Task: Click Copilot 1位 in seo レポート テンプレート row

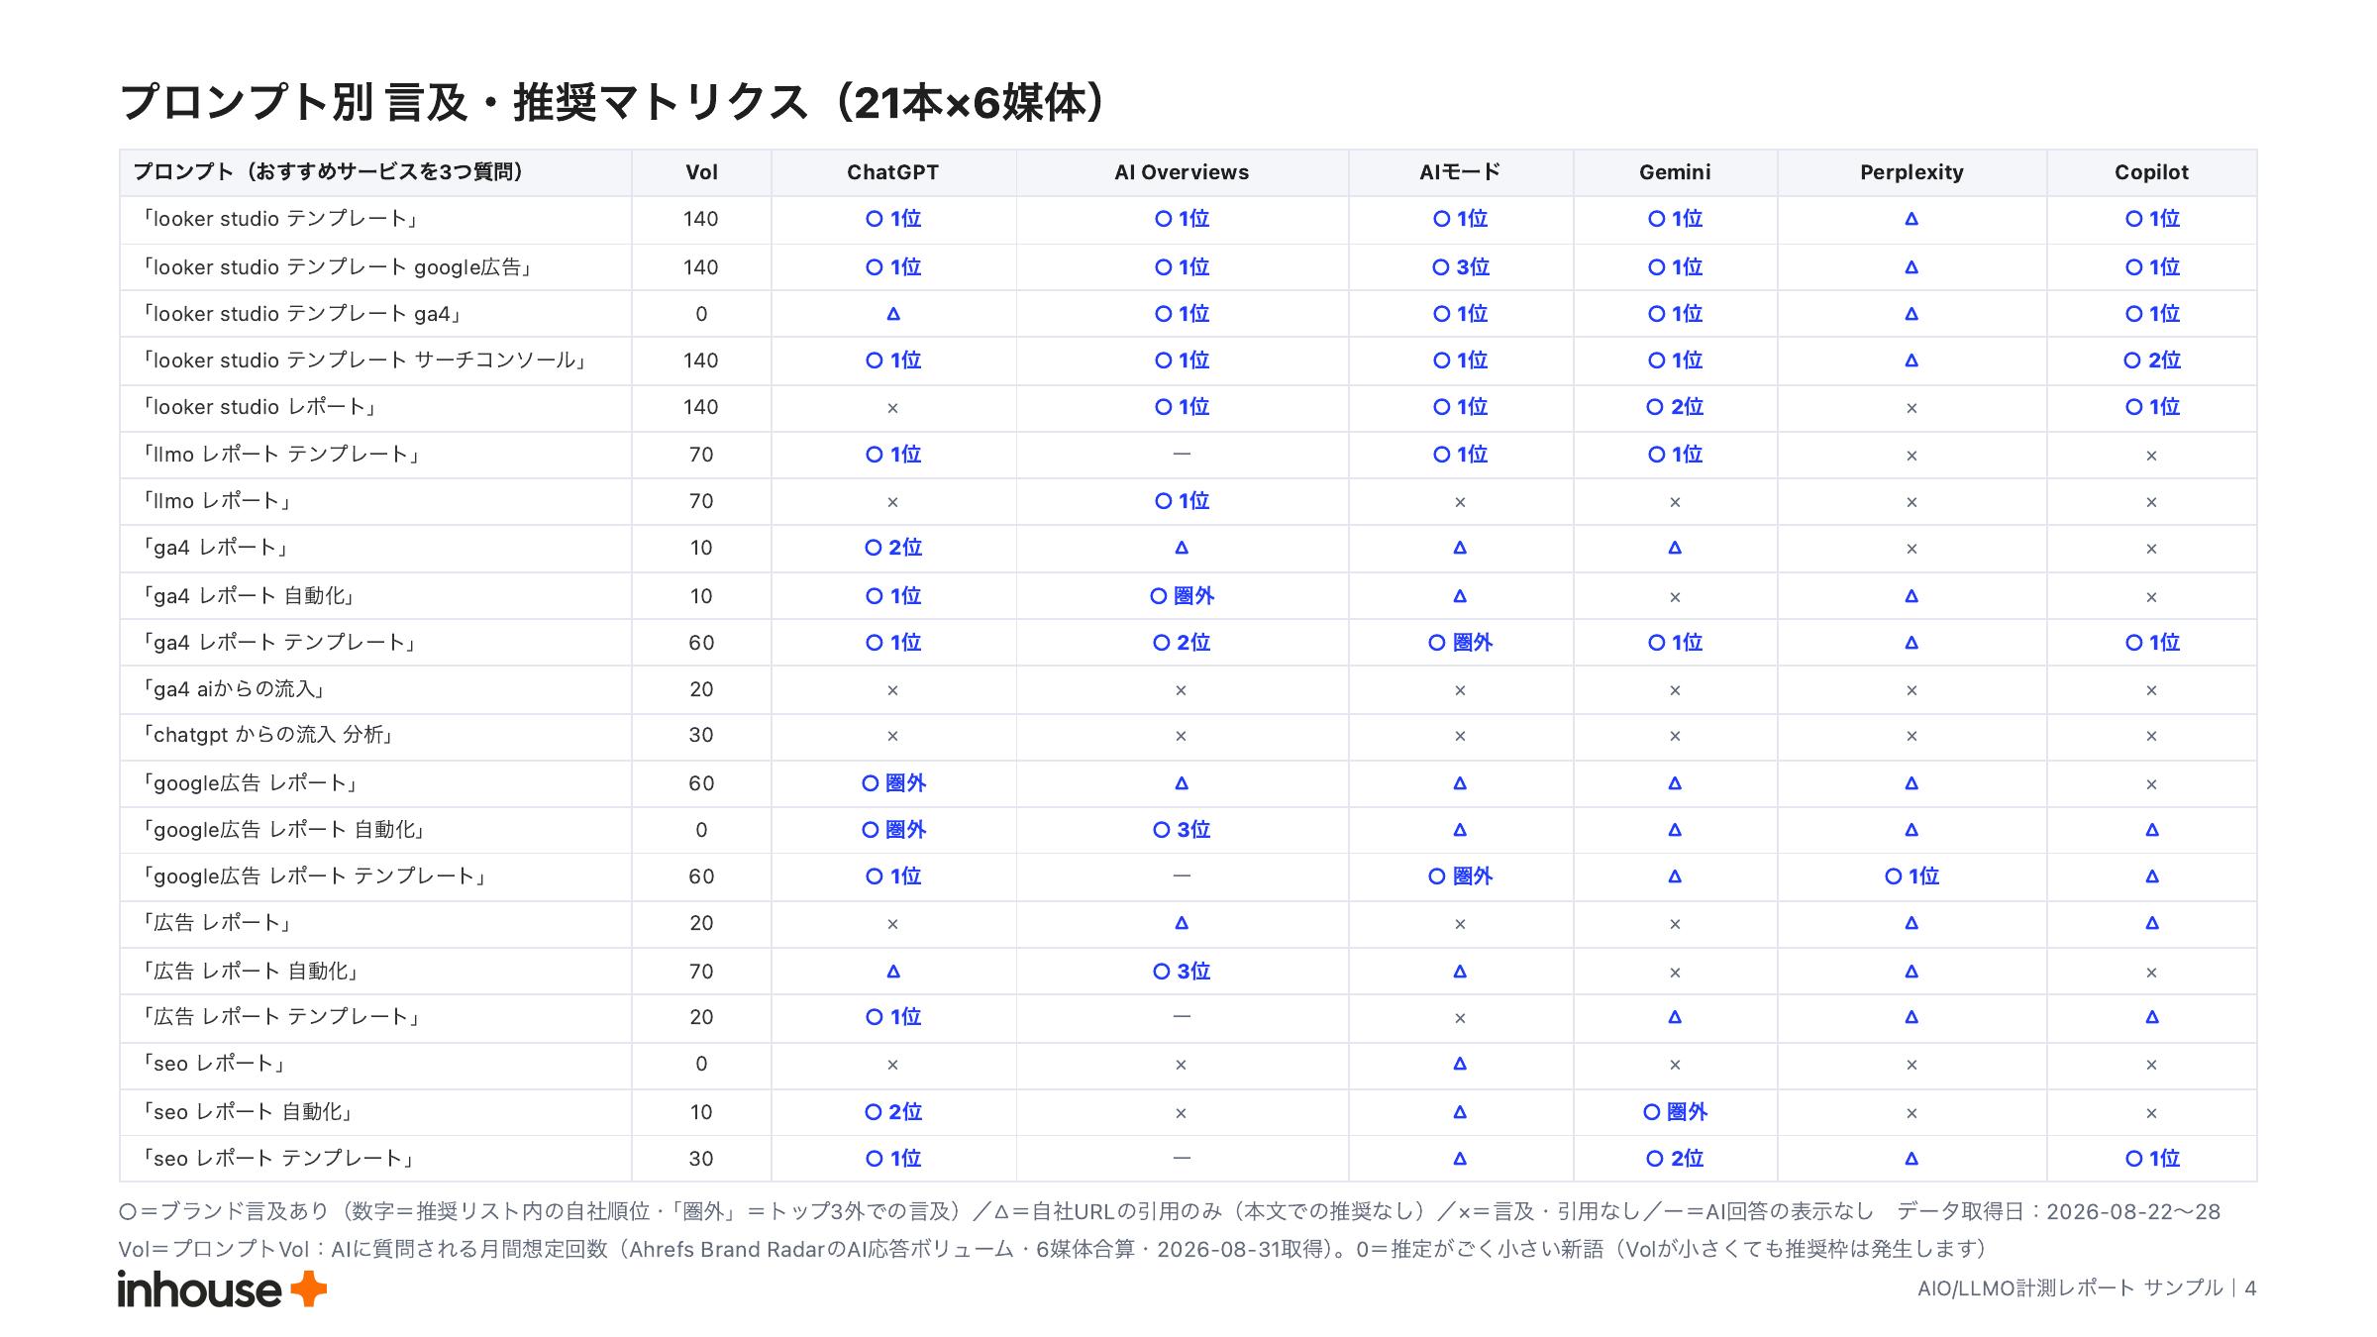Action: [2151, 1159]
